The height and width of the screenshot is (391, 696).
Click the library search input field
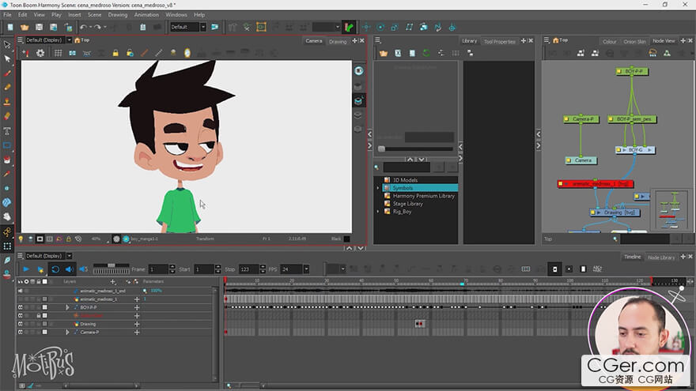pos(407,167)
